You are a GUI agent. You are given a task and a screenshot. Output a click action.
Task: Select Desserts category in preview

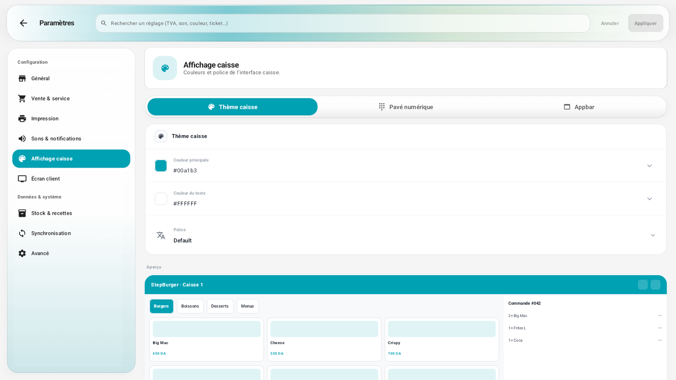coord(220,306)
